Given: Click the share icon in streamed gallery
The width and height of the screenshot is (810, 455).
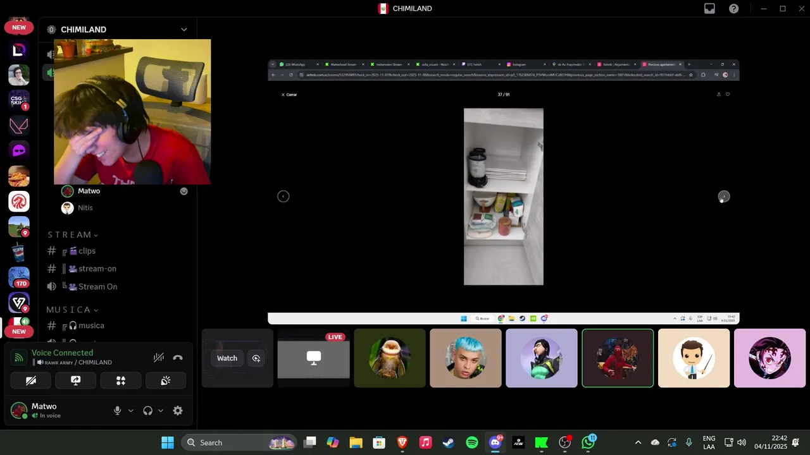Looking at the screenshot, I should [x=719, y=94].
